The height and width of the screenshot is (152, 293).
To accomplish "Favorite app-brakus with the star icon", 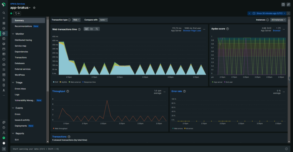I will pyautogui.click(x=34, y=8).
